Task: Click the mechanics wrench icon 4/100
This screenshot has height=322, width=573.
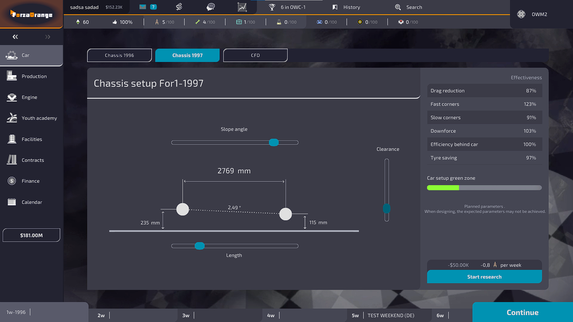Action: coord(198,22)
